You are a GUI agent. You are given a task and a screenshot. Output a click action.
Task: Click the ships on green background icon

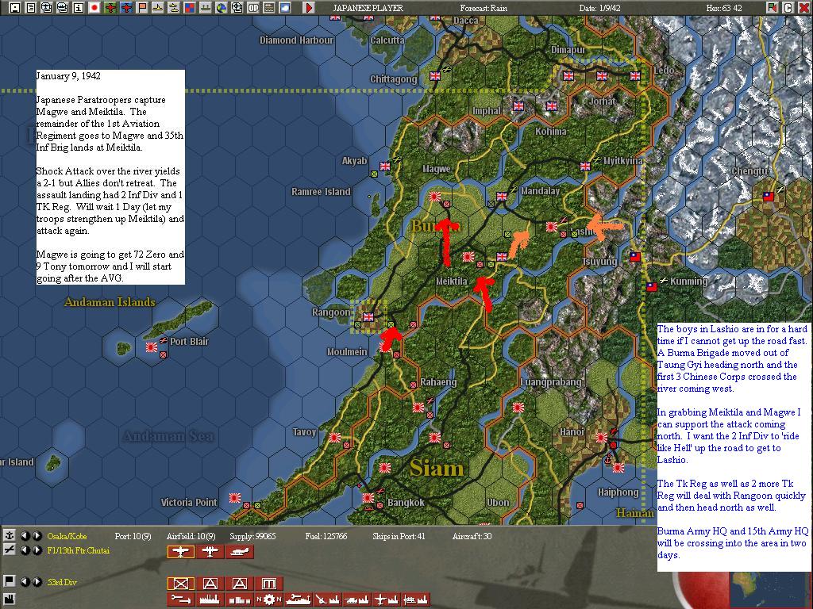pos(206,8)
